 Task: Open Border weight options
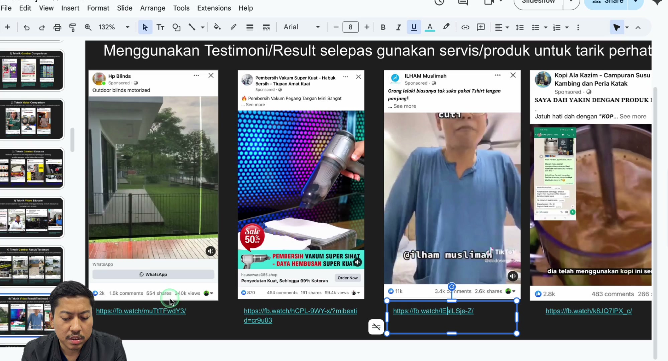(x=250, y=27)
